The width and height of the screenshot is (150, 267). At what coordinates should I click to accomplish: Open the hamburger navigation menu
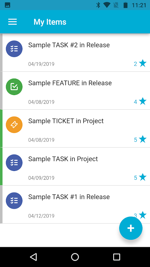click(x=13, y=22)
